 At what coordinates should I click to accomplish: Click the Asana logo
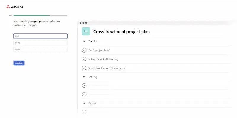click(15, 6)
